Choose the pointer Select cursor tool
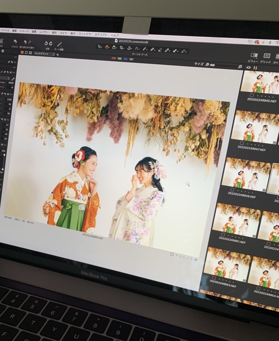 point(99,47)
